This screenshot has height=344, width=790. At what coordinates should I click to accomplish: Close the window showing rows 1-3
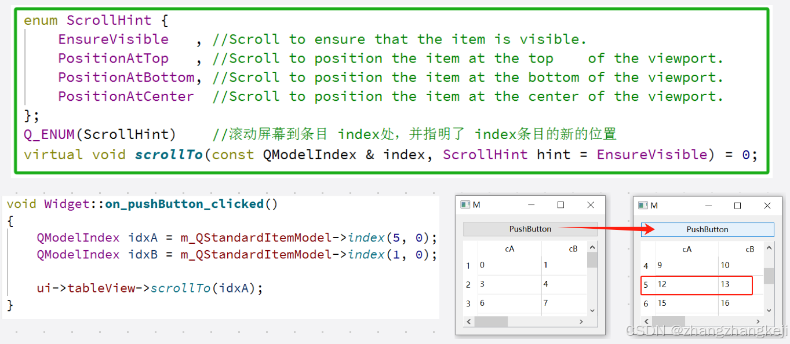point(591,205)
